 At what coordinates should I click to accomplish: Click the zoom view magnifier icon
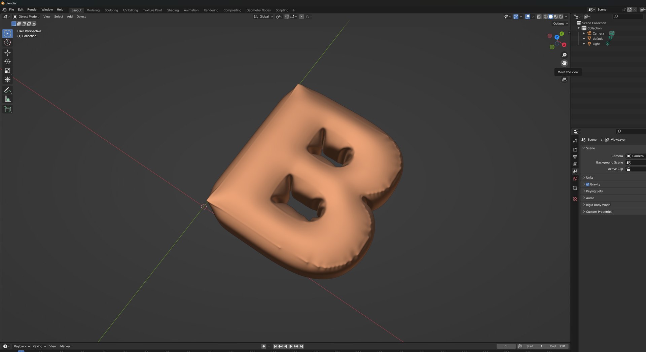click(564, 55)
